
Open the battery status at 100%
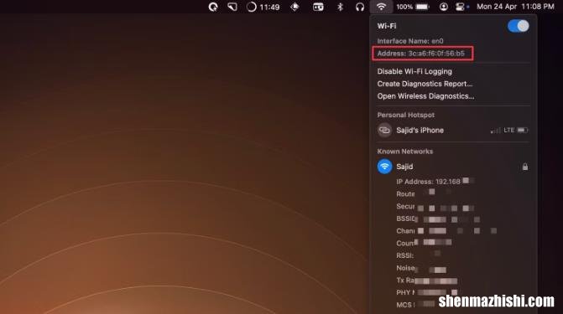click(x=413, y=7)
